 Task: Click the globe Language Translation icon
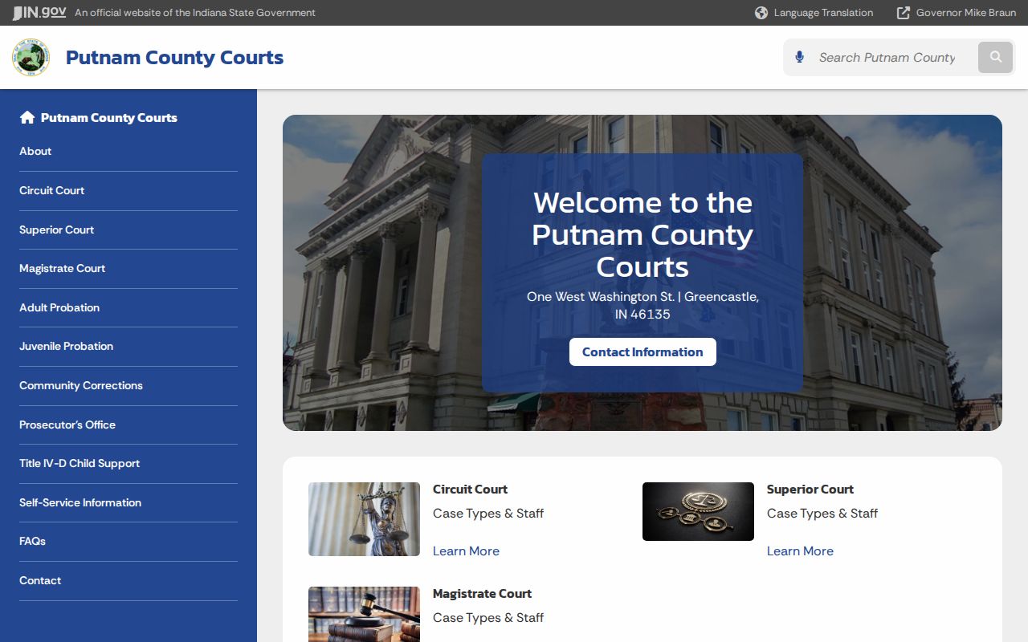click(761, 13)
